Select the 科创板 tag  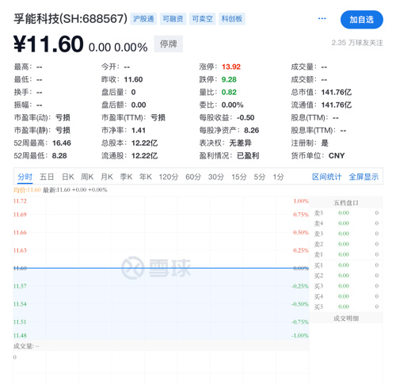[232, 19]
